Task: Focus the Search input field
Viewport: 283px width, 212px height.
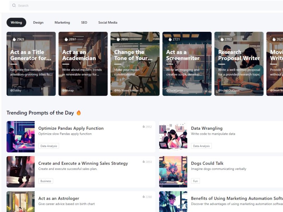Action: coord(146,5)
